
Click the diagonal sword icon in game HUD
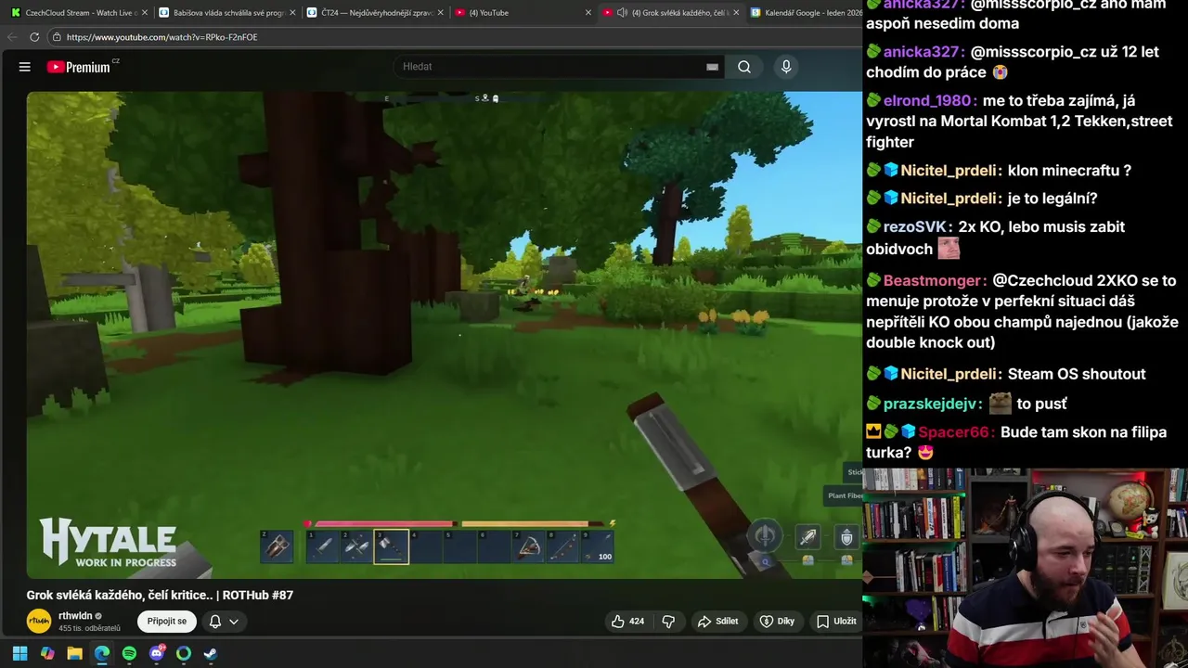pos(808,536)
